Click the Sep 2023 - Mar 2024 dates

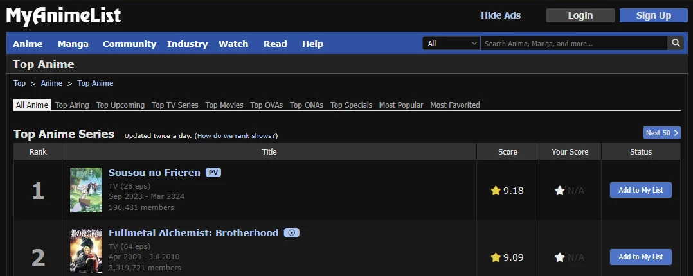147,196
